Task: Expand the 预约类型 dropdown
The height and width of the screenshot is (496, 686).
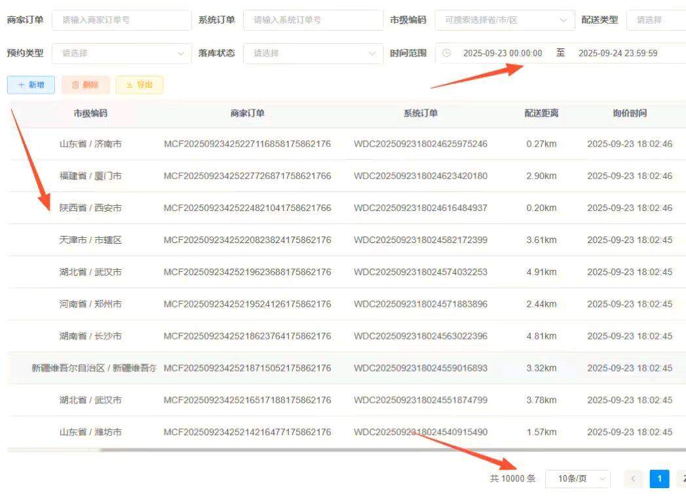Action: tap(121, 53)
